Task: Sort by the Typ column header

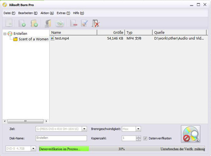Action: point(138,33)
